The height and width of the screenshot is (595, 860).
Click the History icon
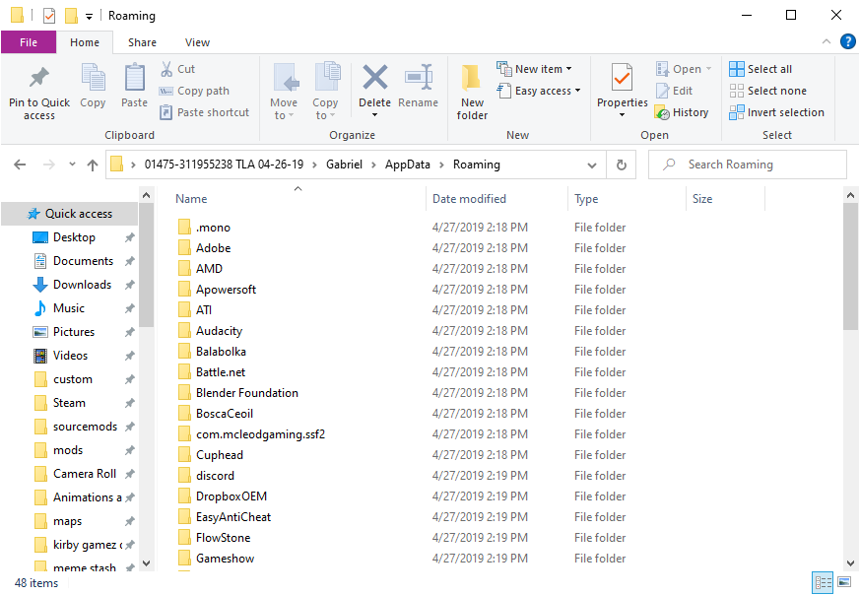663,112
